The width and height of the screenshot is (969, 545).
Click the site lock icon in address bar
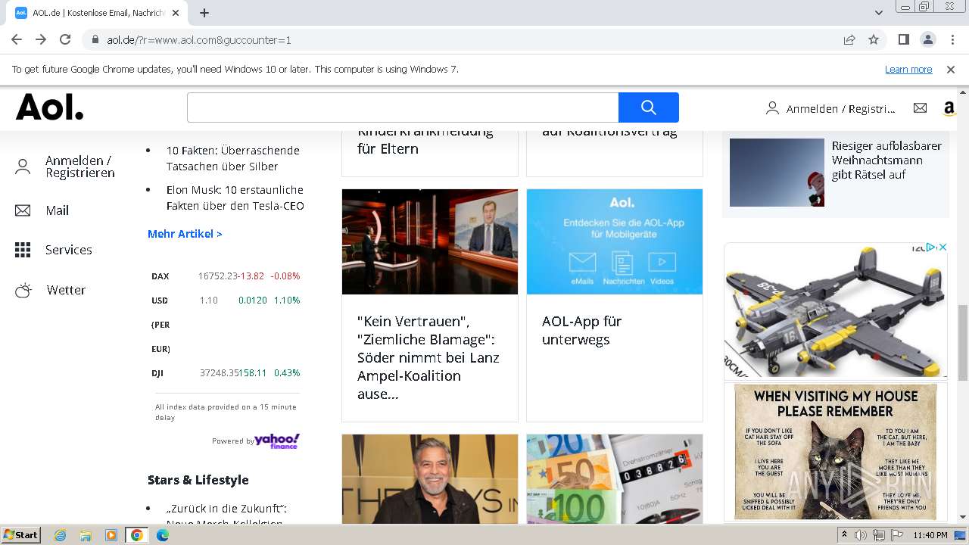[95, 40]
